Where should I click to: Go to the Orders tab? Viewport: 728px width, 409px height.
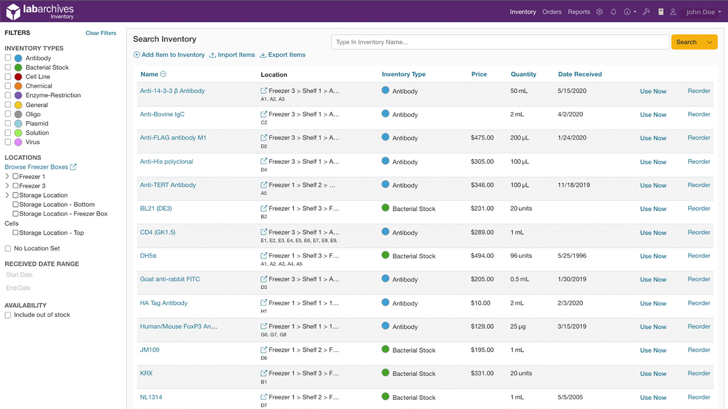pos(552,12)
